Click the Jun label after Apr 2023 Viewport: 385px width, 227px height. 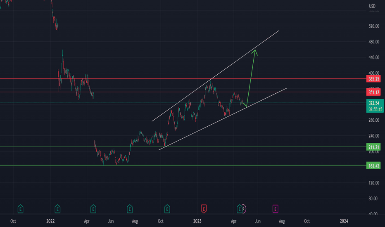coord(258,221)
